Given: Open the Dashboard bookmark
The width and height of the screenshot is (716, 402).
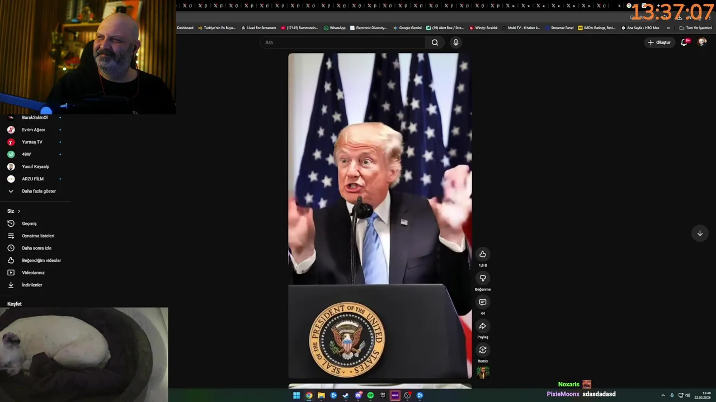Looking at the screenshot, I should pos(185,28).
